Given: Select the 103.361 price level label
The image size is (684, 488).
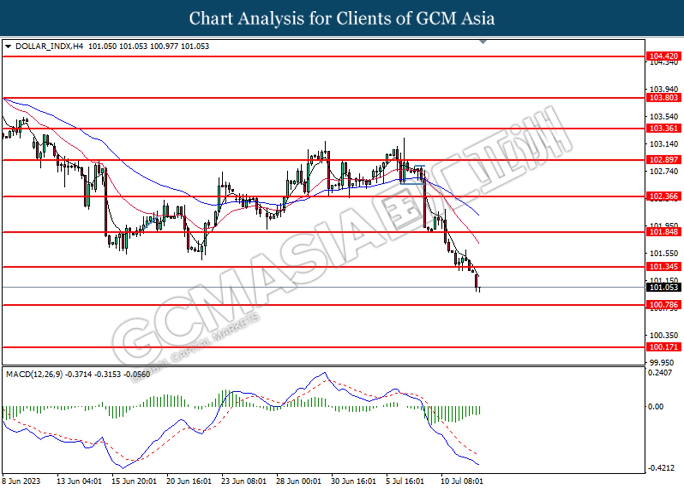Looking at the screenshot, I should (663, 128).
